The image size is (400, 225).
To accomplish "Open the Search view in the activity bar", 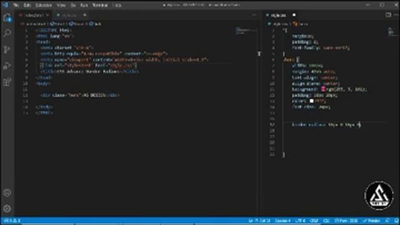I will pos(7,33).
